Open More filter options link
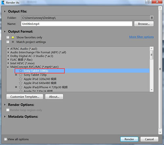164x145 pixels. pyautogui.click(x=141, y=37)
